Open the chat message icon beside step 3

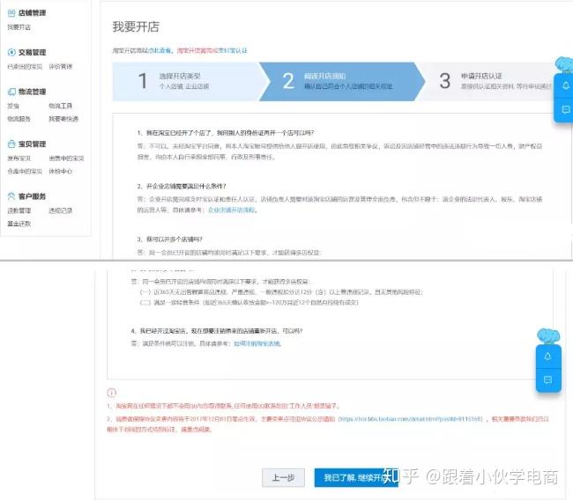point(565,109)
